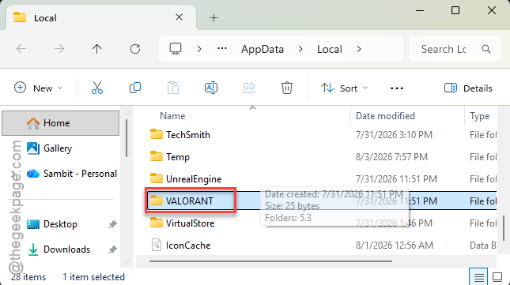Image resolution: width=510 pixels, height=285 pixels.
Task: Click Temp's date 8/3/2026 7:57 PM
Action: 391,157
